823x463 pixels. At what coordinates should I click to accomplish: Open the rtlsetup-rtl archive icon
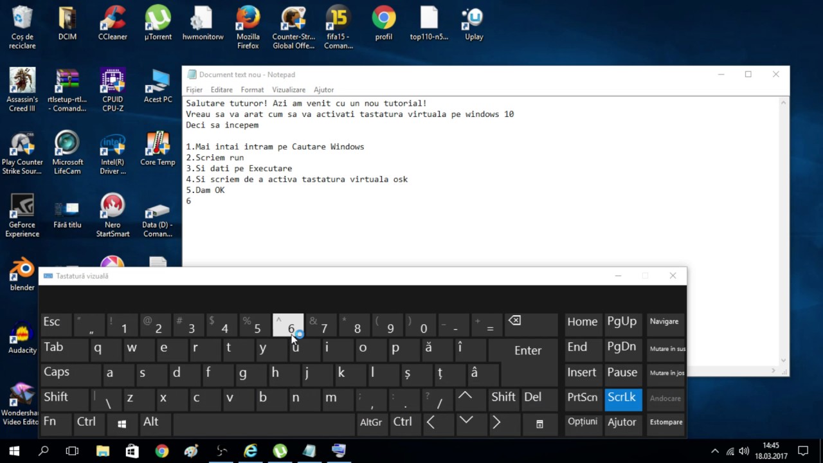click(x=67, y=90)
